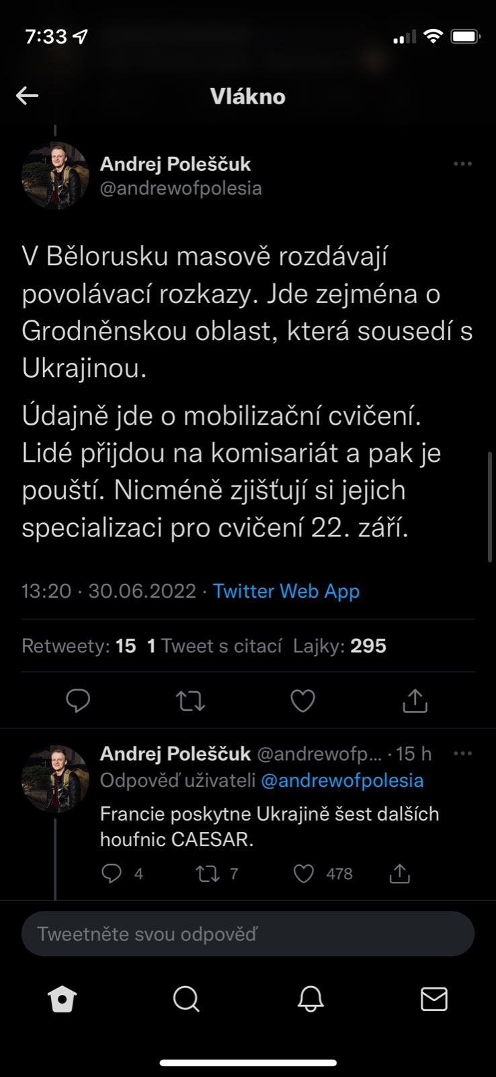
Task: Open the Notifications bell tab
Action: click(311, 1000)
